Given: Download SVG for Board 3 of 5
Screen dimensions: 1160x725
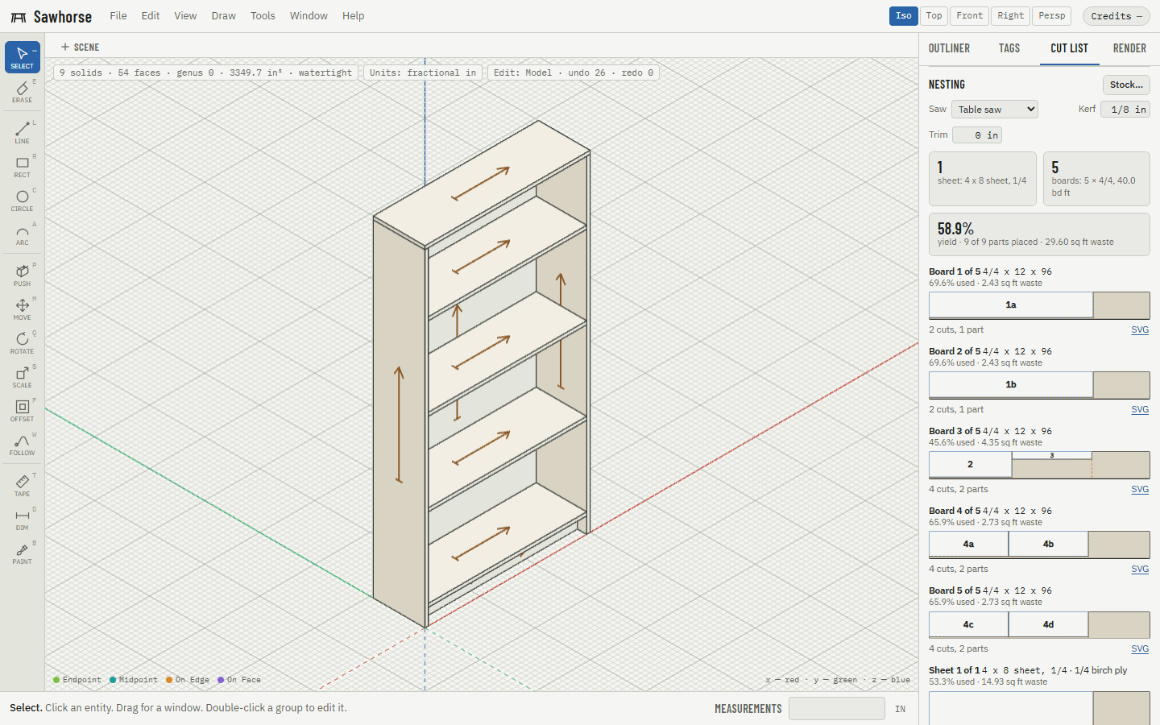Looking at the screenshot, I should [1140, 490].
